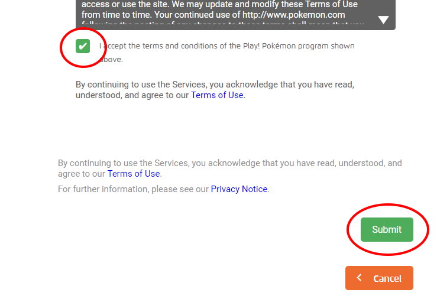Click the word 'Cancel' on orange button
437x302 pixels.
[x=387, y=278]
